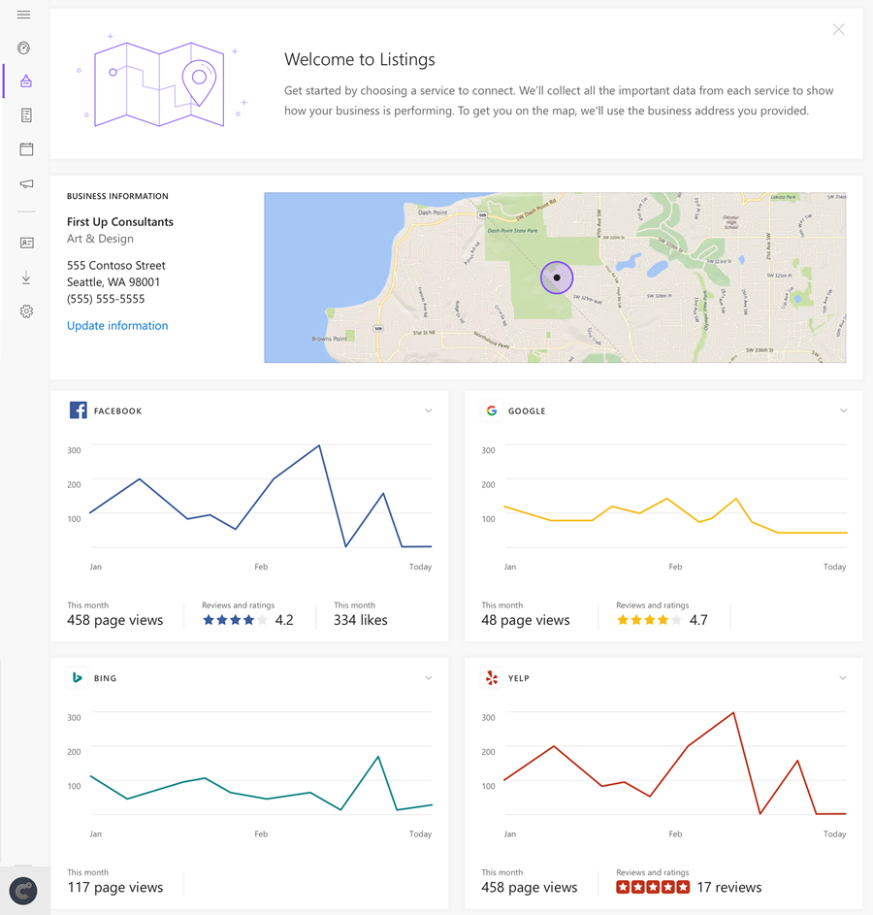Click the Facebook logo on the Facebook card

point(78,409)
